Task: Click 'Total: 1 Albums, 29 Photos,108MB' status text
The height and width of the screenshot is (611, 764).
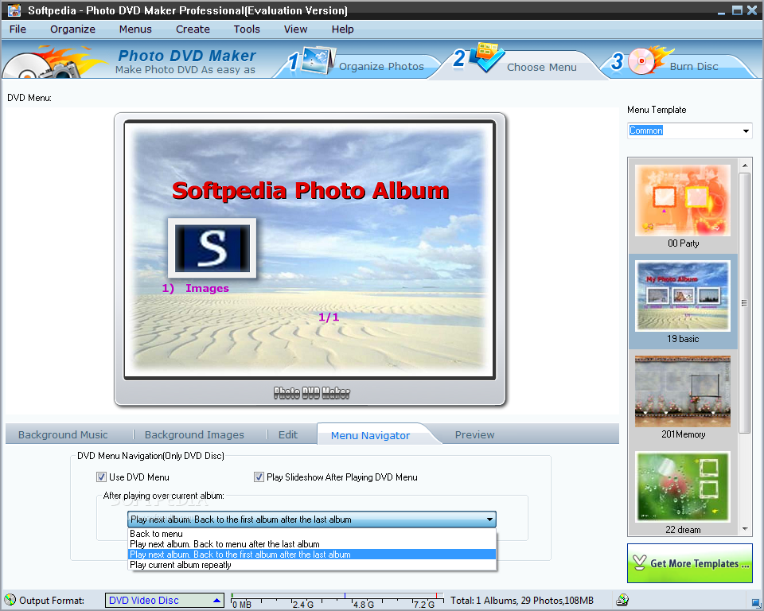Action: point(522,601)
